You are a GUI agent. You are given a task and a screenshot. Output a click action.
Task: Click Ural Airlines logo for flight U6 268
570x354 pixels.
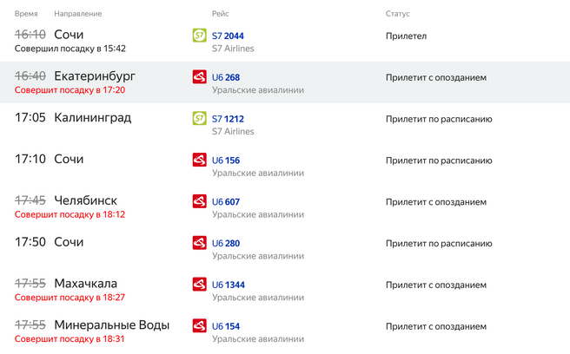tap(199, 77)
